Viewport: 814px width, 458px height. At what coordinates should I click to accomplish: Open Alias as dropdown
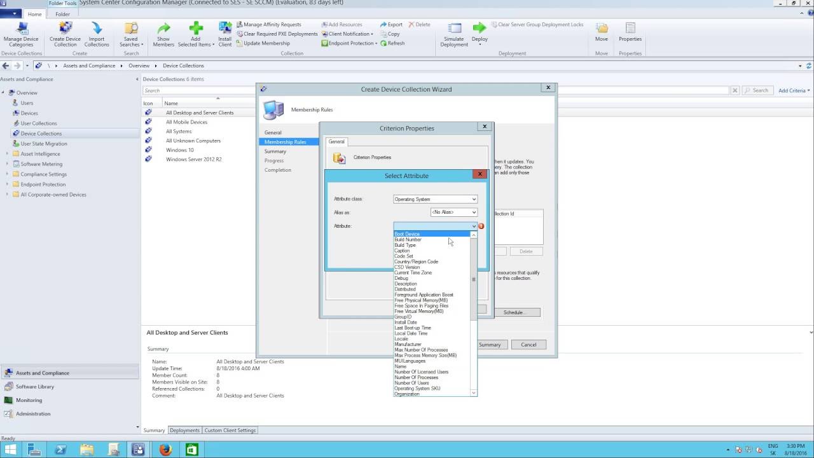(x=453, y=212)
